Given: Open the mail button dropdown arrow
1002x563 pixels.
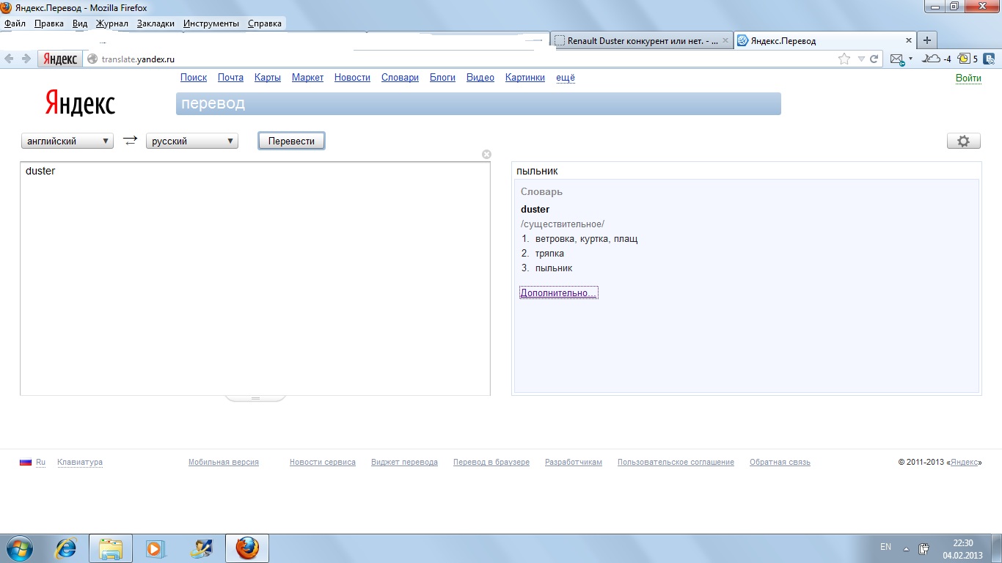Looking at the screenshot, I should coord(910,59).
